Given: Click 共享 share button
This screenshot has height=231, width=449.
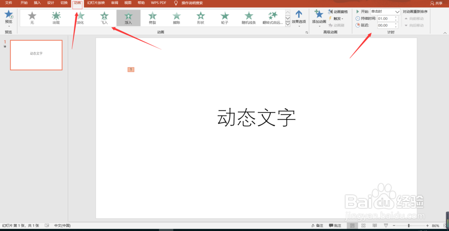Looking at the screenshot, I should 436,3.
